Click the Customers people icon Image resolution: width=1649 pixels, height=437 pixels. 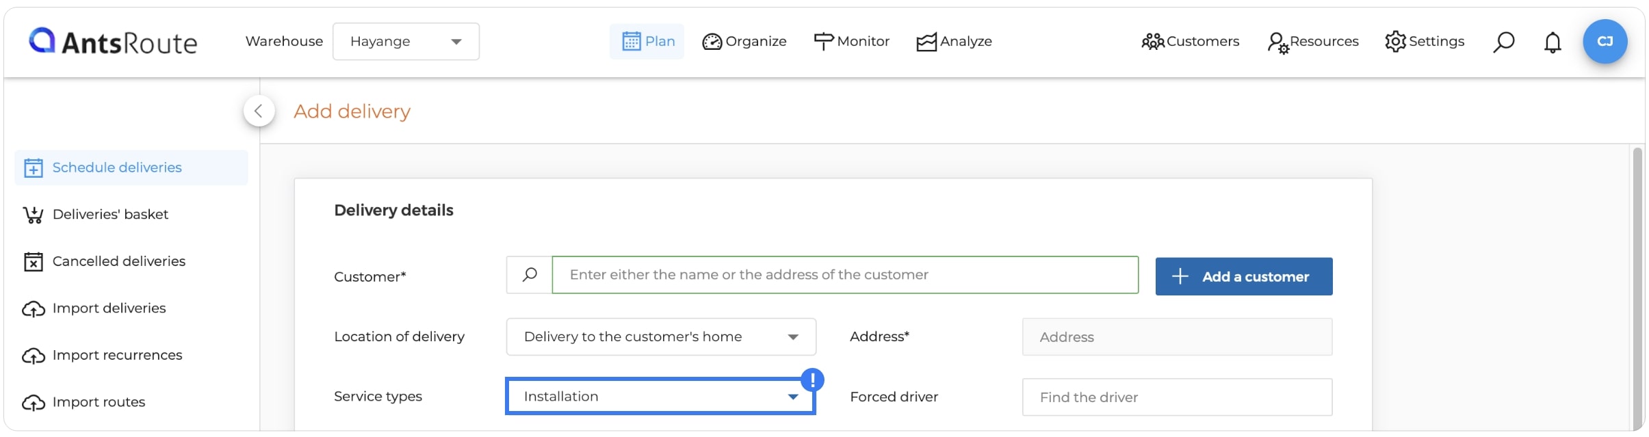click(1152, 42)
